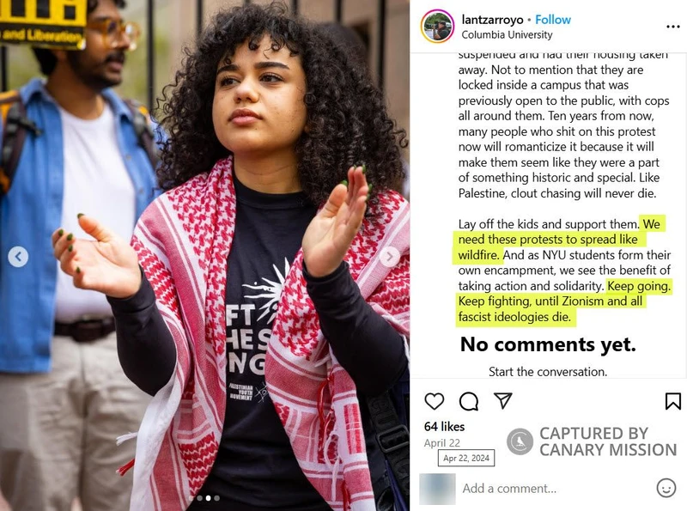Open the April 22 post date link
The image size is (687, 511).
coord(442,442)
